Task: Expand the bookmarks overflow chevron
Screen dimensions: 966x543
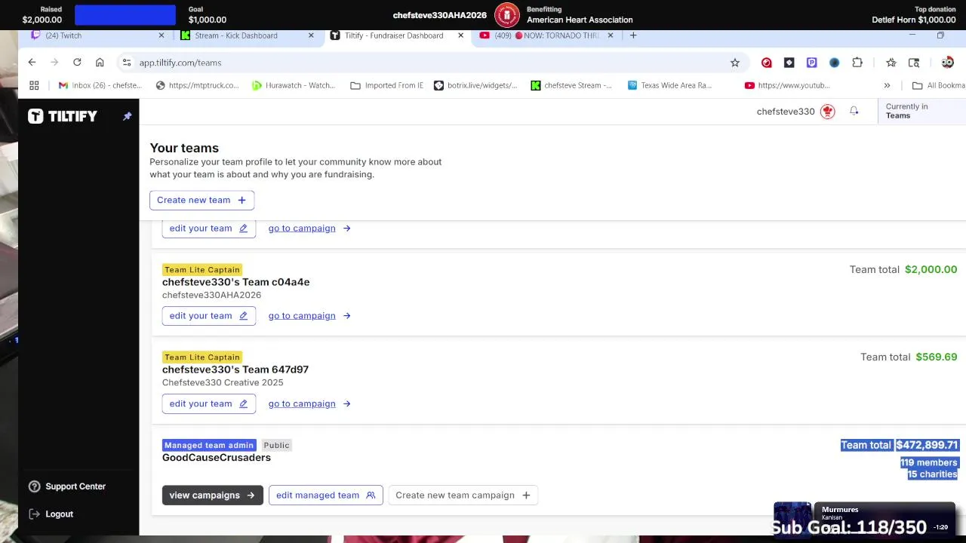Action: (x=887, y=85)
